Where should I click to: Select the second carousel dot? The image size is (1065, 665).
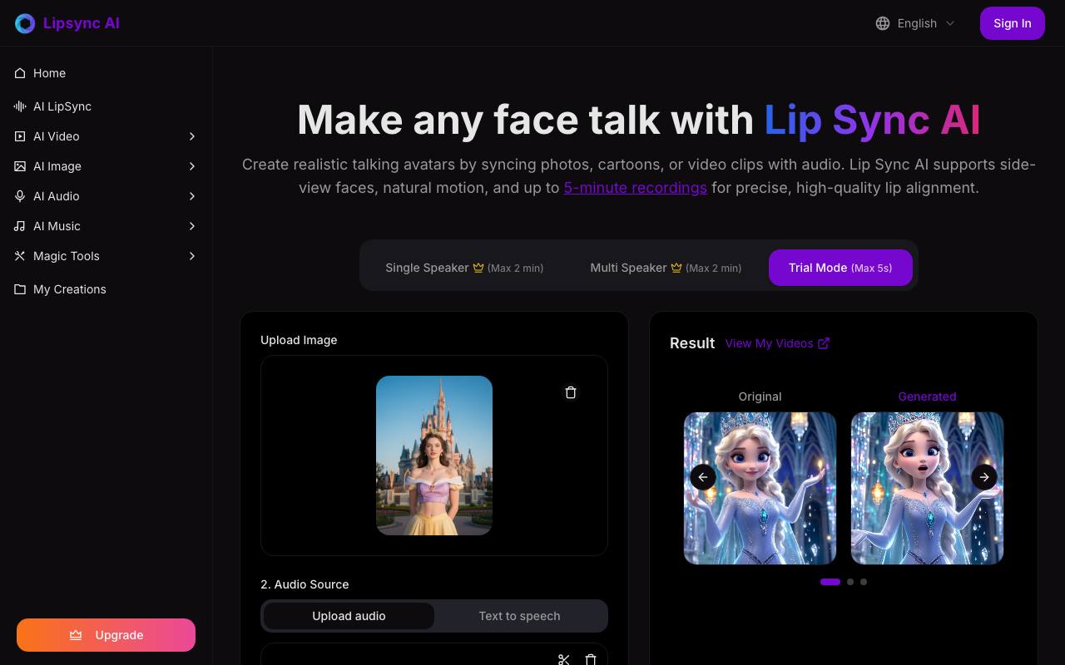pos(850,582)
